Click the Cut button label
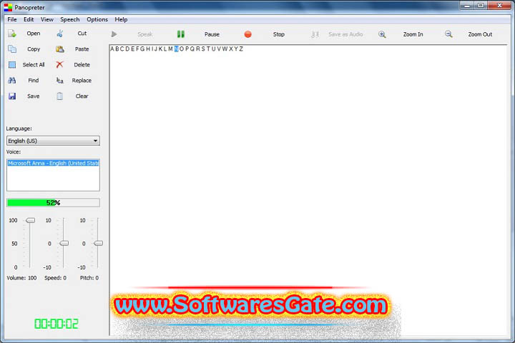 pos(82,34)
